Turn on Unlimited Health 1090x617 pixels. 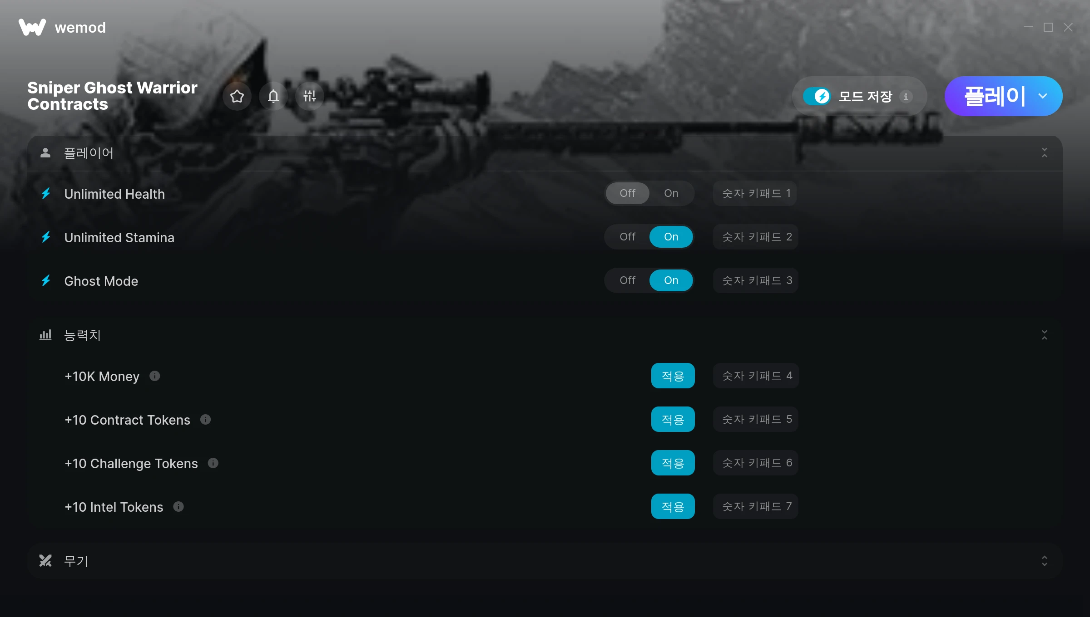[x=671, y=193]
